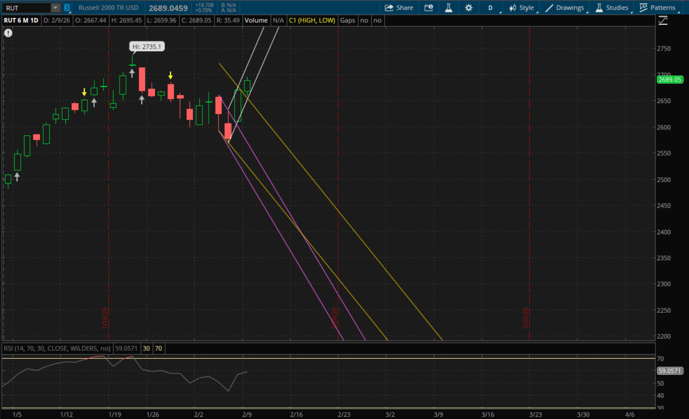689x419 pixels.
Task: Expand the Style dropdown menu
Action: coord(522,8)
